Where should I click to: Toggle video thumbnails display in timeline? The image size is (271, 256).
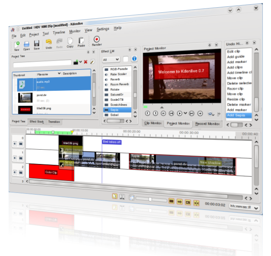click(171, 201)
